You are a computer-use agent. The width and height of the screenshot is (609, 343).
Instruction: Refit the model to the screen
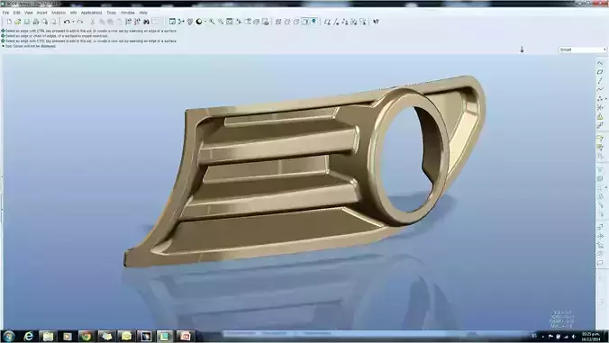pos(230,22)
